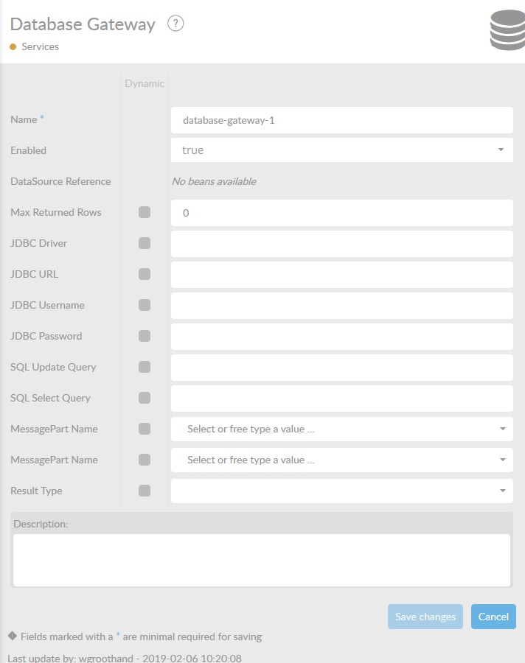This screenshot has width=525, height=663.
Task: Focus the JDBC URL input field
Action: [x=341, y=275]
